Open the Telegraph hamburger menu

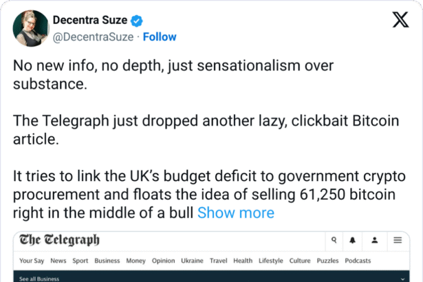point(398,241)
